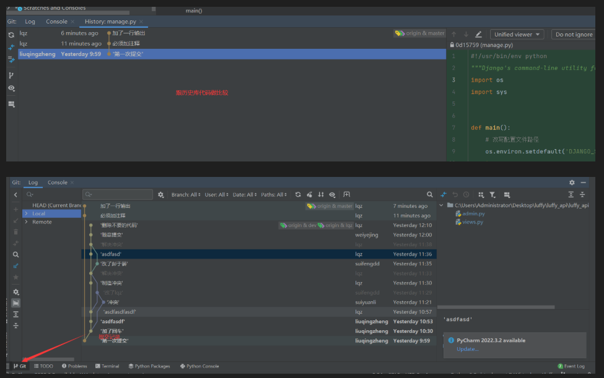Open Unified viewer dropdown

[517, 34]
